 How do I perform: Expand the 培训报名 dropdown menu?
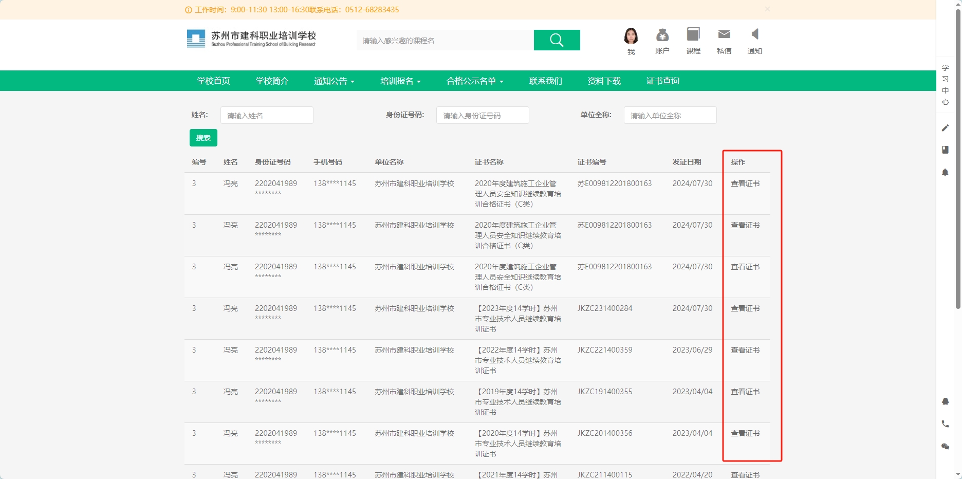(x=400, y=81)
